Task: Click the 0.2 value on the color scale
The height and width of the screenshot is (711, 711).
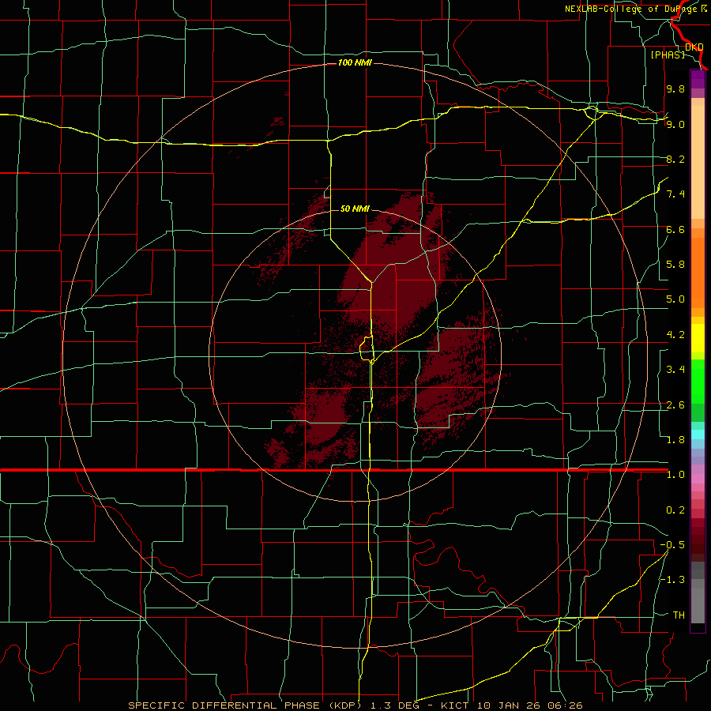Action: 675,510
